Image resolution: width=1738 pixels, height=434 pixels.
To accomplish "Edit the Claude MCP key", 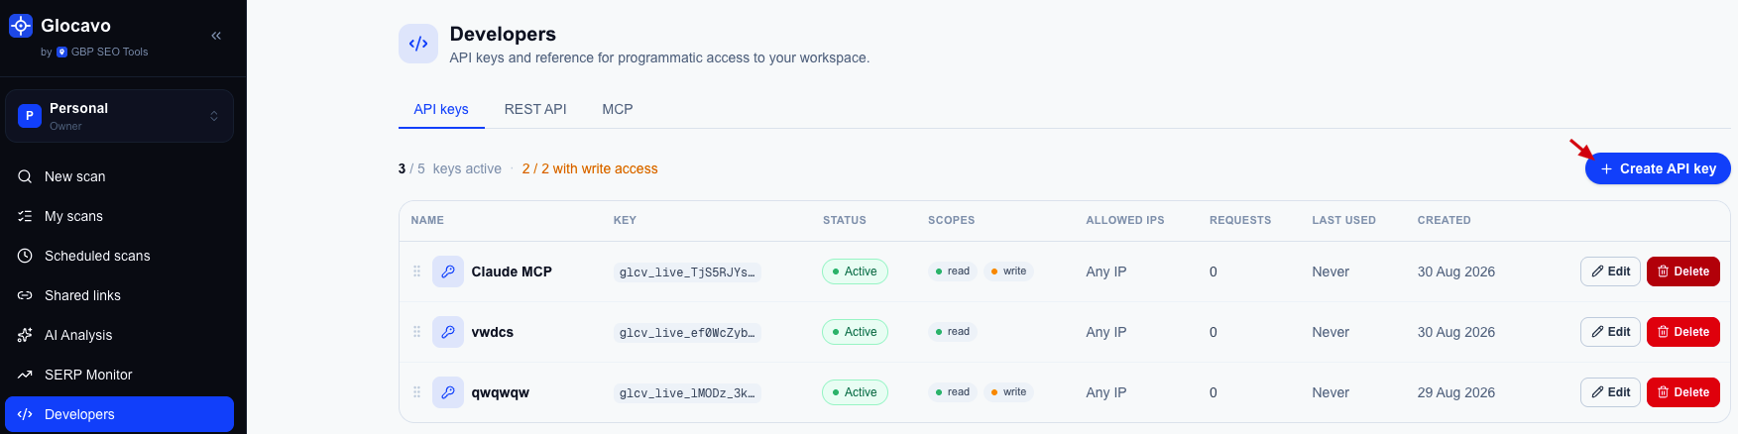I will (x=1610, y=271).
